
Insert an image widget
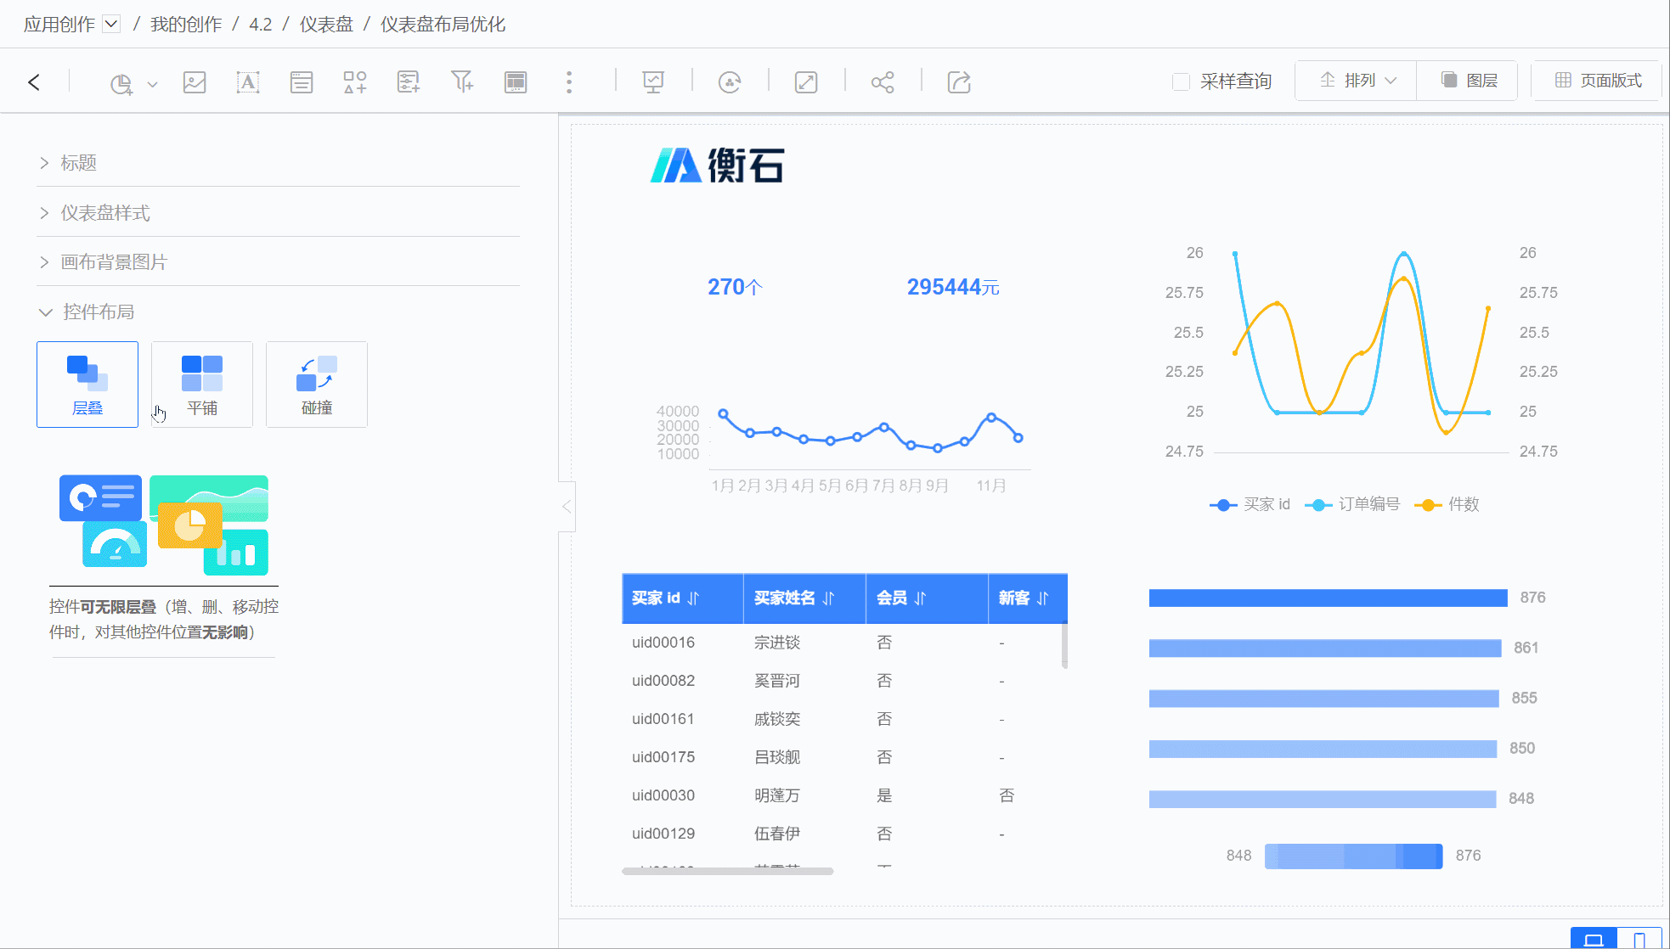(x=195, y=82)
